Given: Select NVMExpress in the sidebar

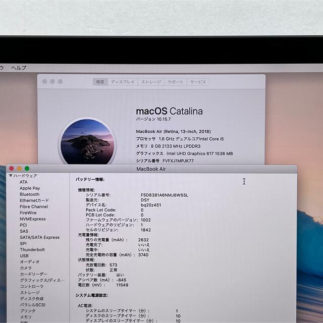Looking at the screenshot, I should coord(32,219).
